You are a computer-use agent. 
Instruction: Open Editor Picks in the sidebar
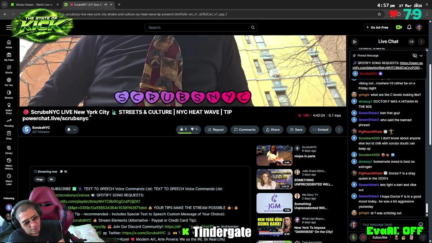tap(9, 108)
